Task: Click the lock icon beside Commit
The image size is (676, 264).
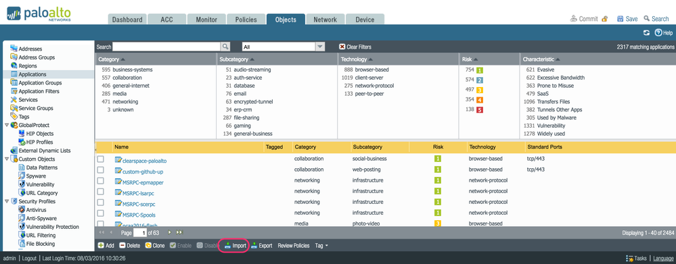Action: [x=604, y=19]
